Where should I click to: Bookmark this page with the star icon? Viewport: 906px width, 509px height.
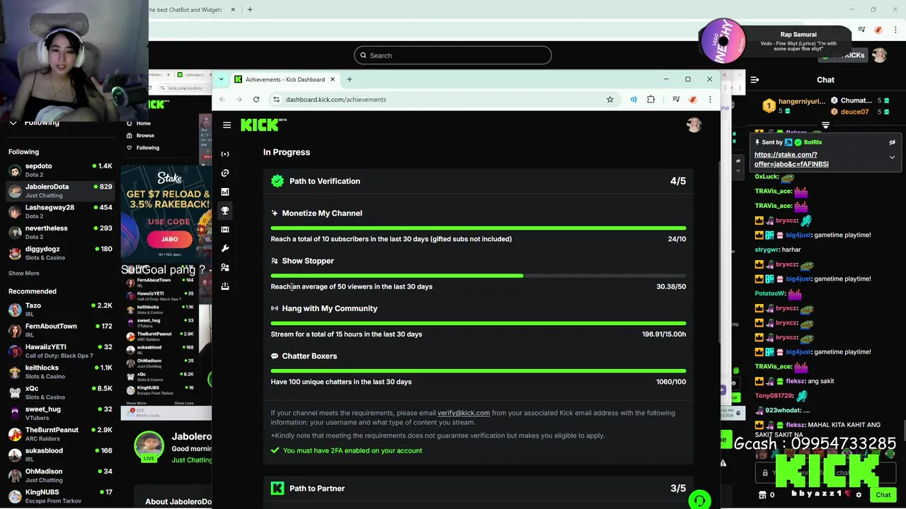[x=610, y=100]
